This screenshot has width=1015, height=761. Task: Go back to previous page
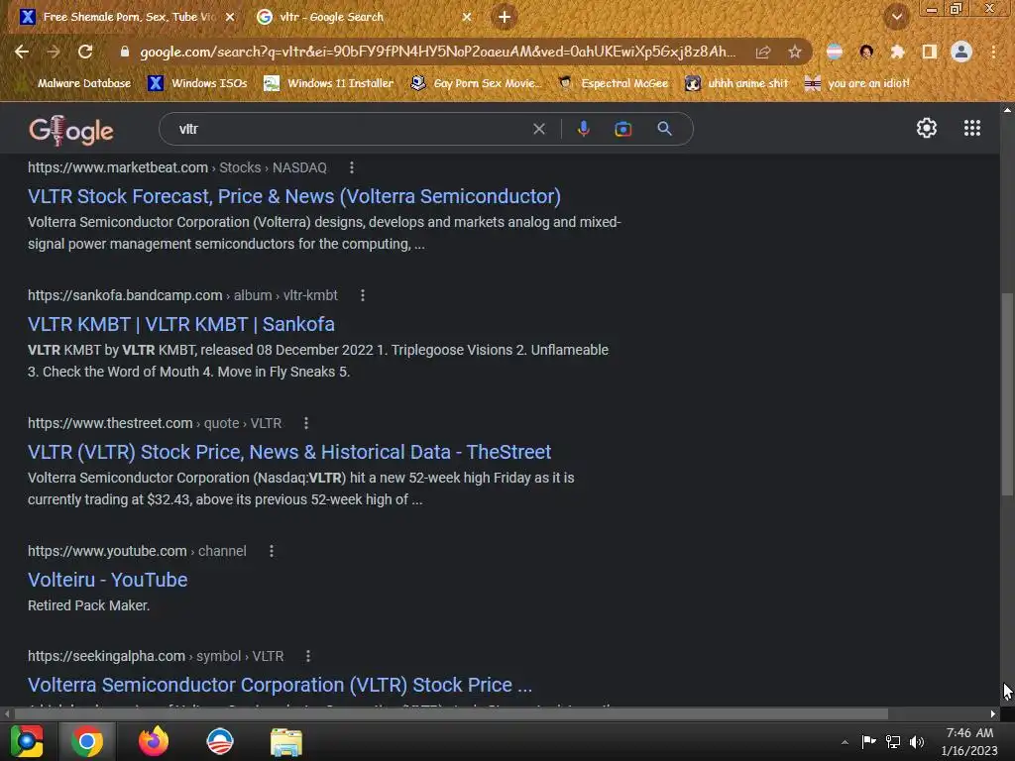click(x=22, y=52)
